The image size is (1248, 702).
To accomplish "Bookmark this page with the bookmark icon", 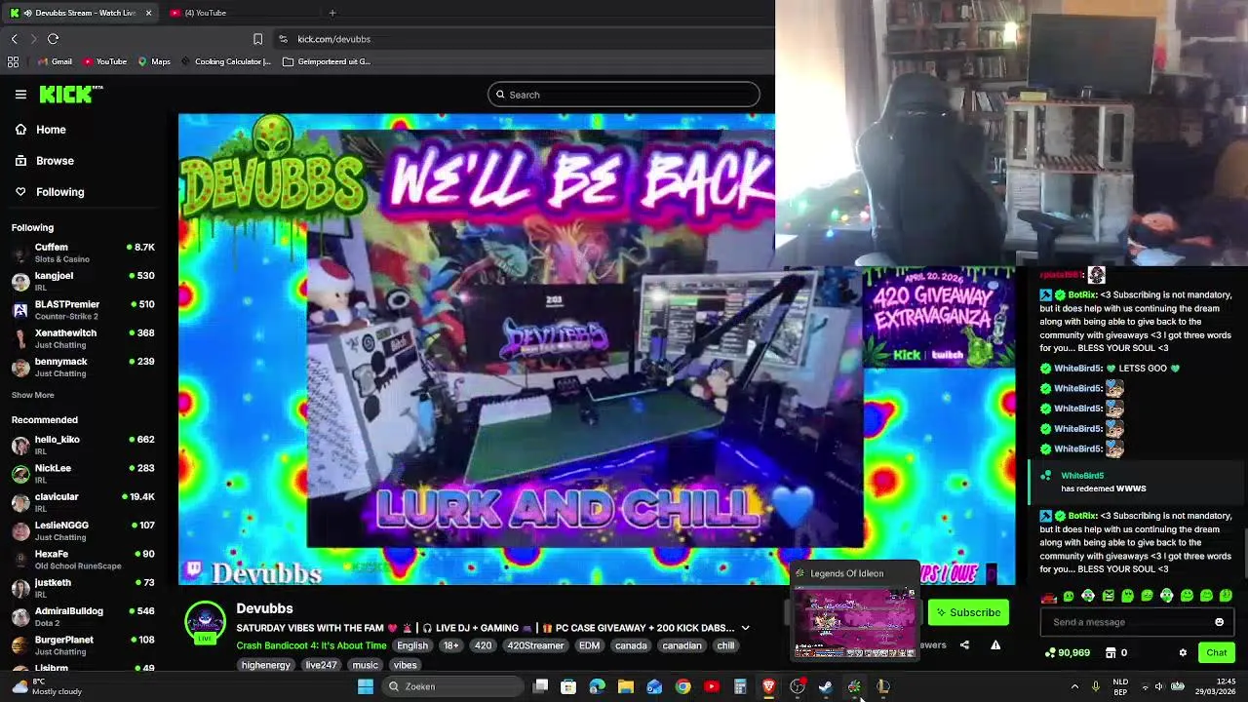I will (x=257, y=39).
